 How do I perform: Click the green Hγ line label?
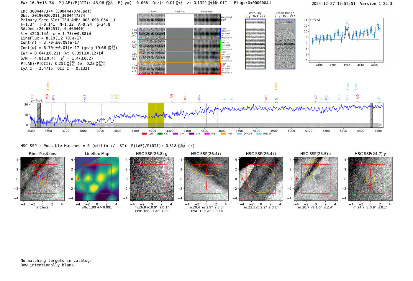point(276,99)
